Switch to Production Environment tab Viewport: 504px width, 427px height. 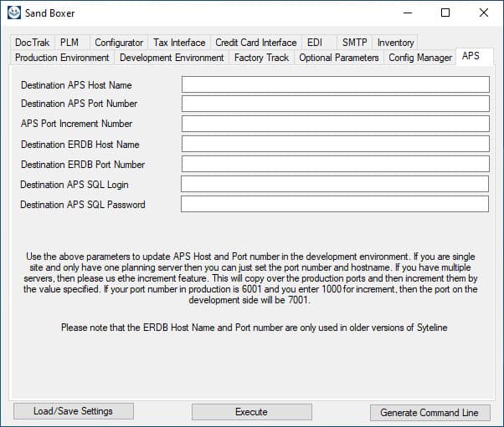(62, 58)
